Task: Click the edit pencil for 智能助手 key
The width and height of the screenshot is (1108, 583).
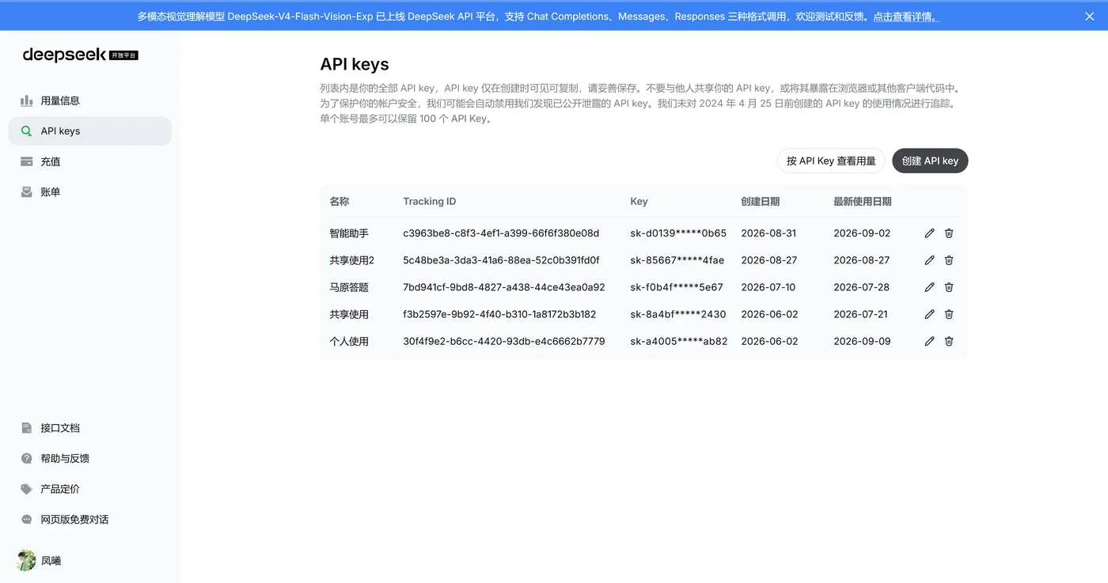Action: coord(929,233)
